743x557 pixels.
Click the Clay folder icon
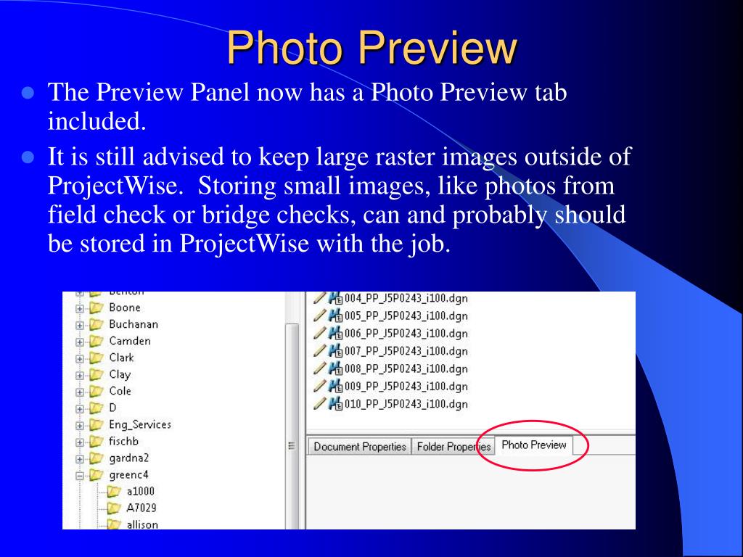click(x=97, y=375)
